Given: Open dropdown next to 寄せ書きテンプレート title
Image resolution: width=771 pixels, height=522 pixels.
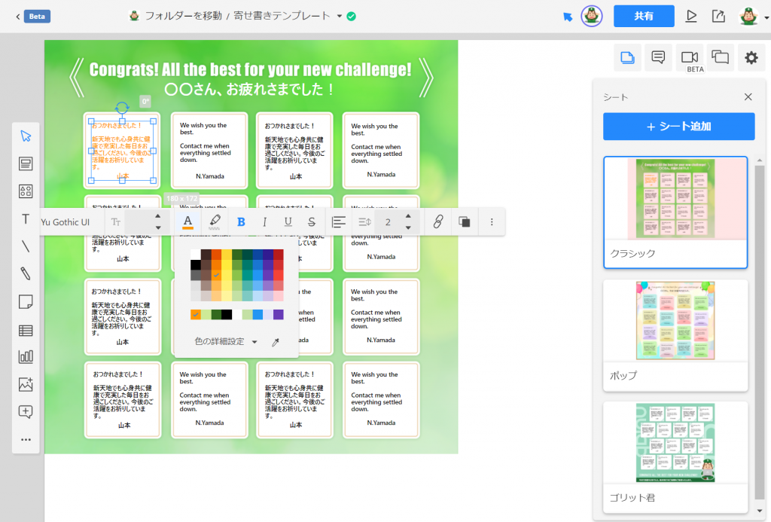Looking at the screenshot, I should [340, 16].
